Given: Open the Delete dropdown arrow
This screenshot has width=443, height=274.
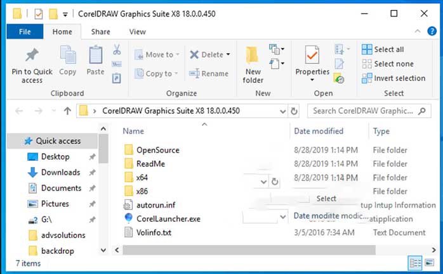Looking at the screenshot, I should point(228,54).
